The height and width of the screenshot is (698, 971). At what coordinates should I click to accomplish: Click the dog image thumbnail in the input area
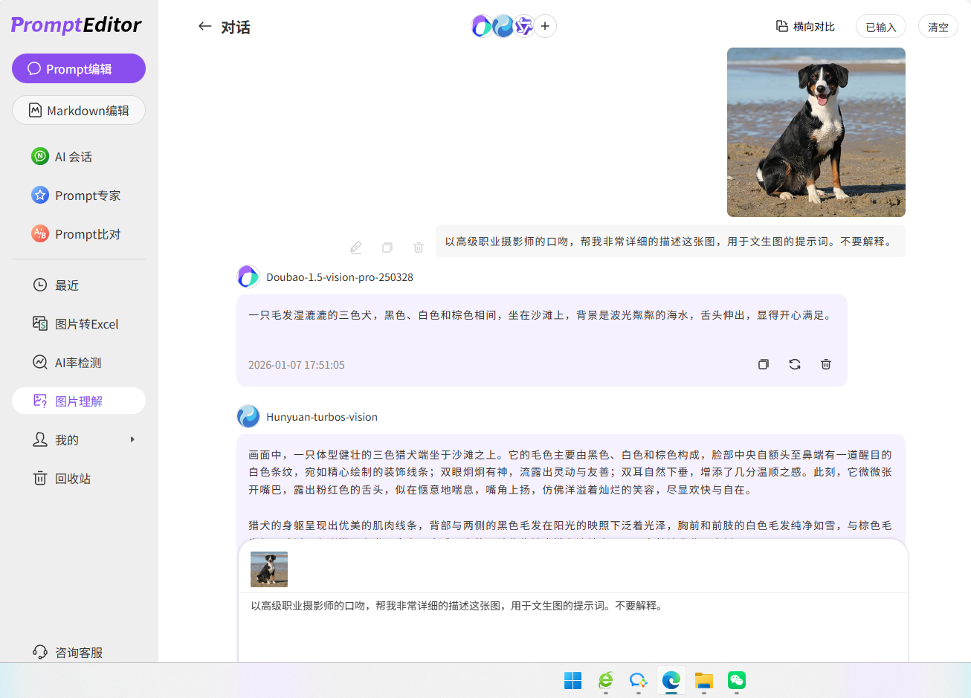(268, 569)
